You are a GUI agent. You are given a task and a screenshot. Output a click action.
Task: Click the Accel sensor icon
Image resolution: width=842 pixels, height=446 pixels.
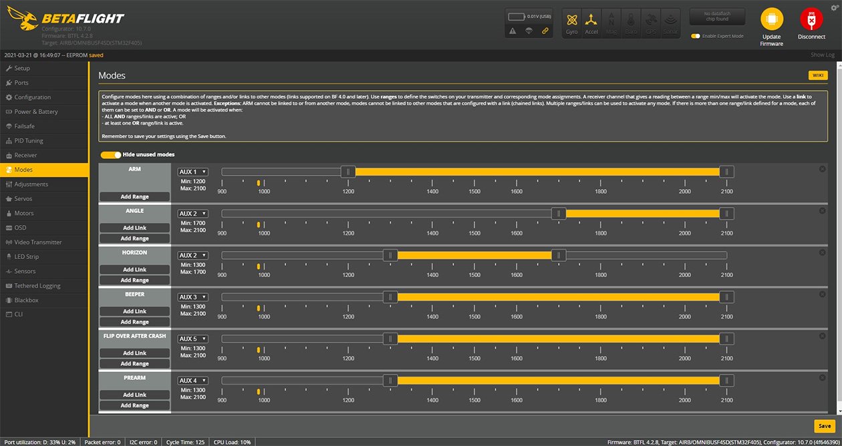click(x=591, y=19)
